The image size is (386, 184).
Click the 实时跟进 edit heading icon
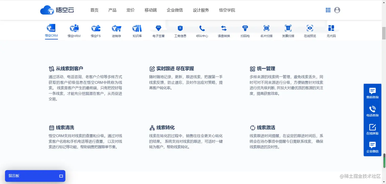[152, 69]
